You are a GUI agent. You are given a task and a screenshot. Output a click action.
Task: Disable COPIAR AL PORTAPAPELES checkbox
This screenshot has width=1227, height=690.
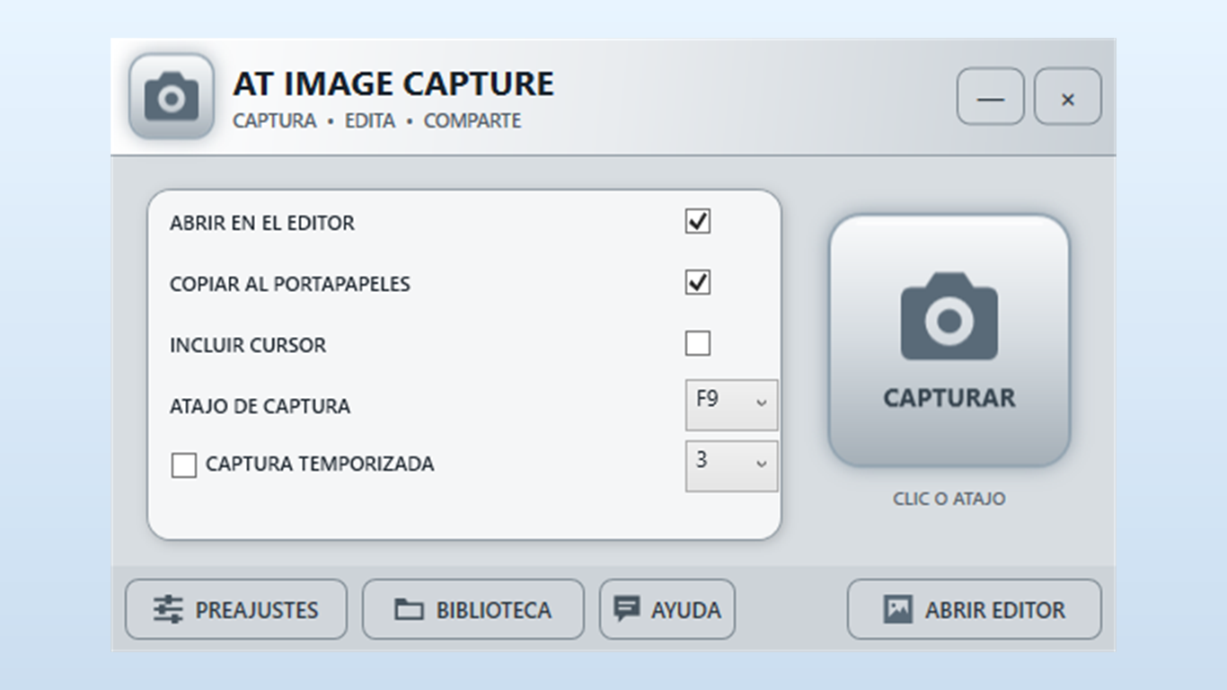698,282
